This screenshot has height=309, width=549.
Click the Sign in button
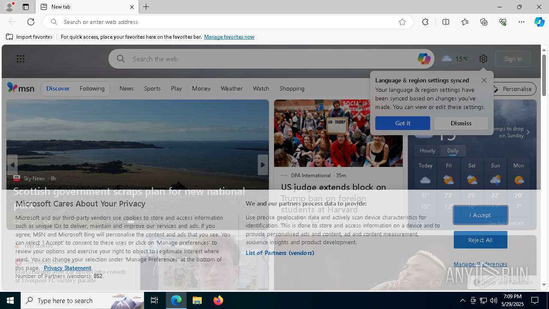(x=513, y=59)
